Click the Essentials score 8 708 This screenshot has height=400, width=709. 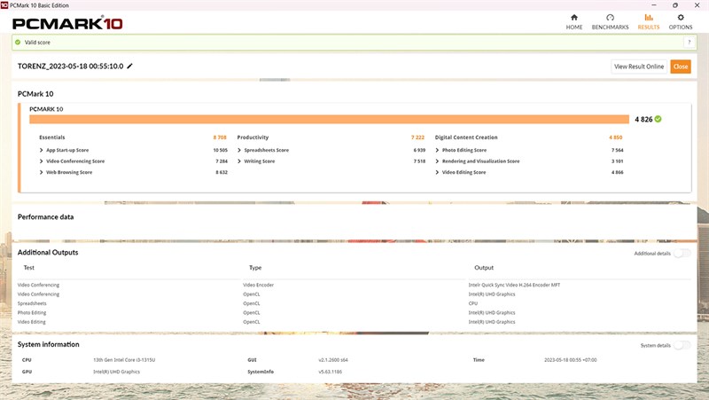[220, 137]
